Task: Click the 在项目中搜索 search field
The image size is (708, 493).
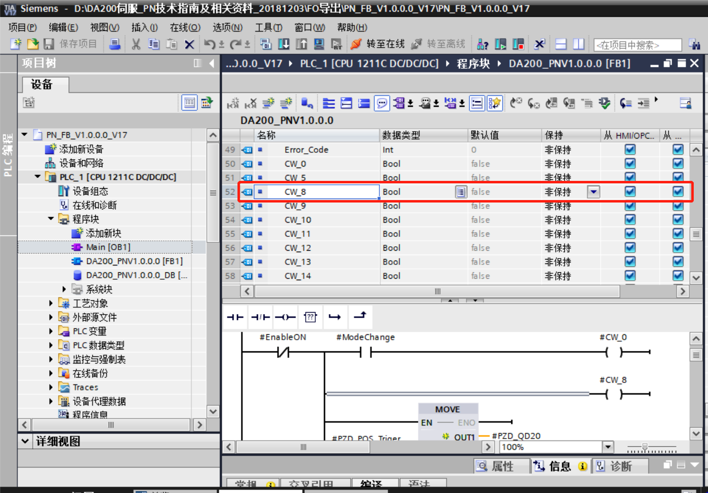Action: pos(638,45)
